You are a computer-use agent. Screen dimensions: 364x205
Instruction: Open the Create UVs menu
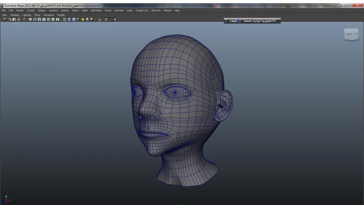[142, 11]
